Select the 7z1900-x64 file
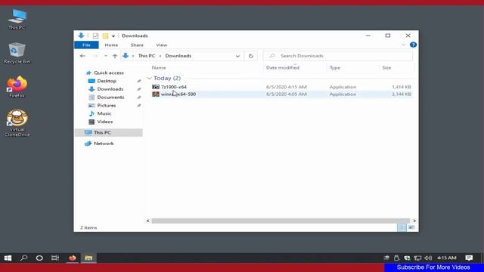 coord(174,87)
